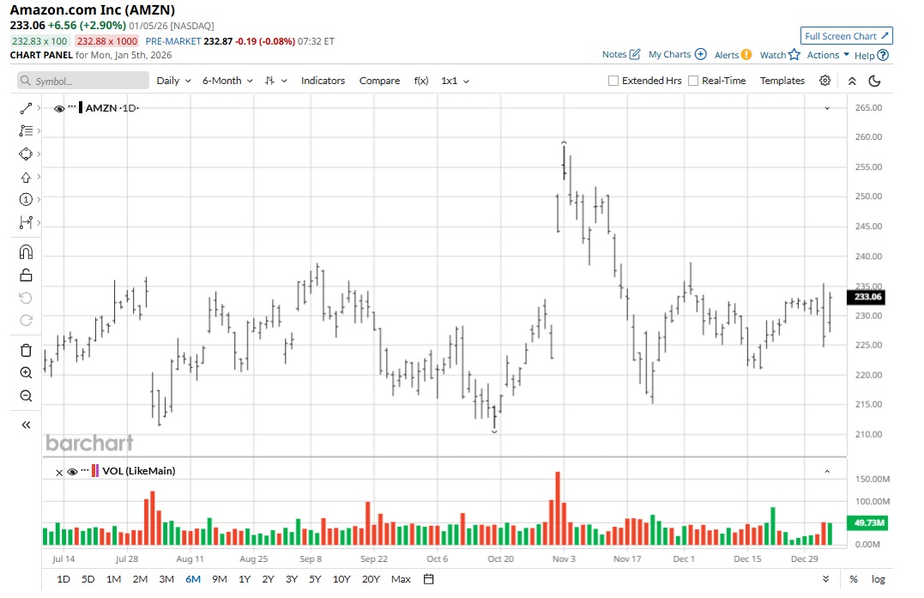Open the Actions dropdown menu
The image size is (924, 598).
coord(828,55)
